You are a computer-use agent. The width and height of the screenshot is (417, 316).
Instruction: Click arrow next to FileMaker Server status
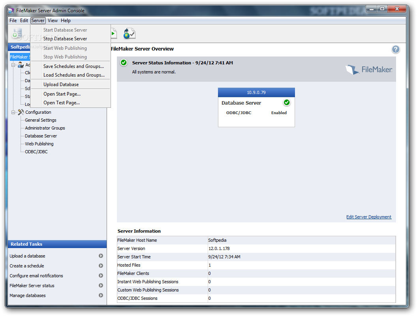tap(101, 286)
